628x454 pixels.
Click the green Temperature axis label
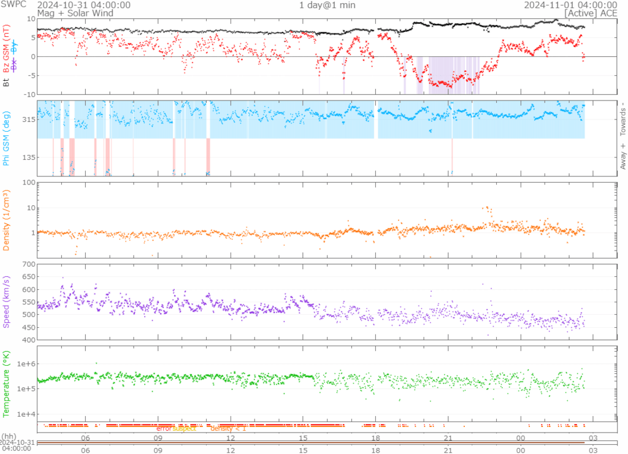click(x=7, y=382)
